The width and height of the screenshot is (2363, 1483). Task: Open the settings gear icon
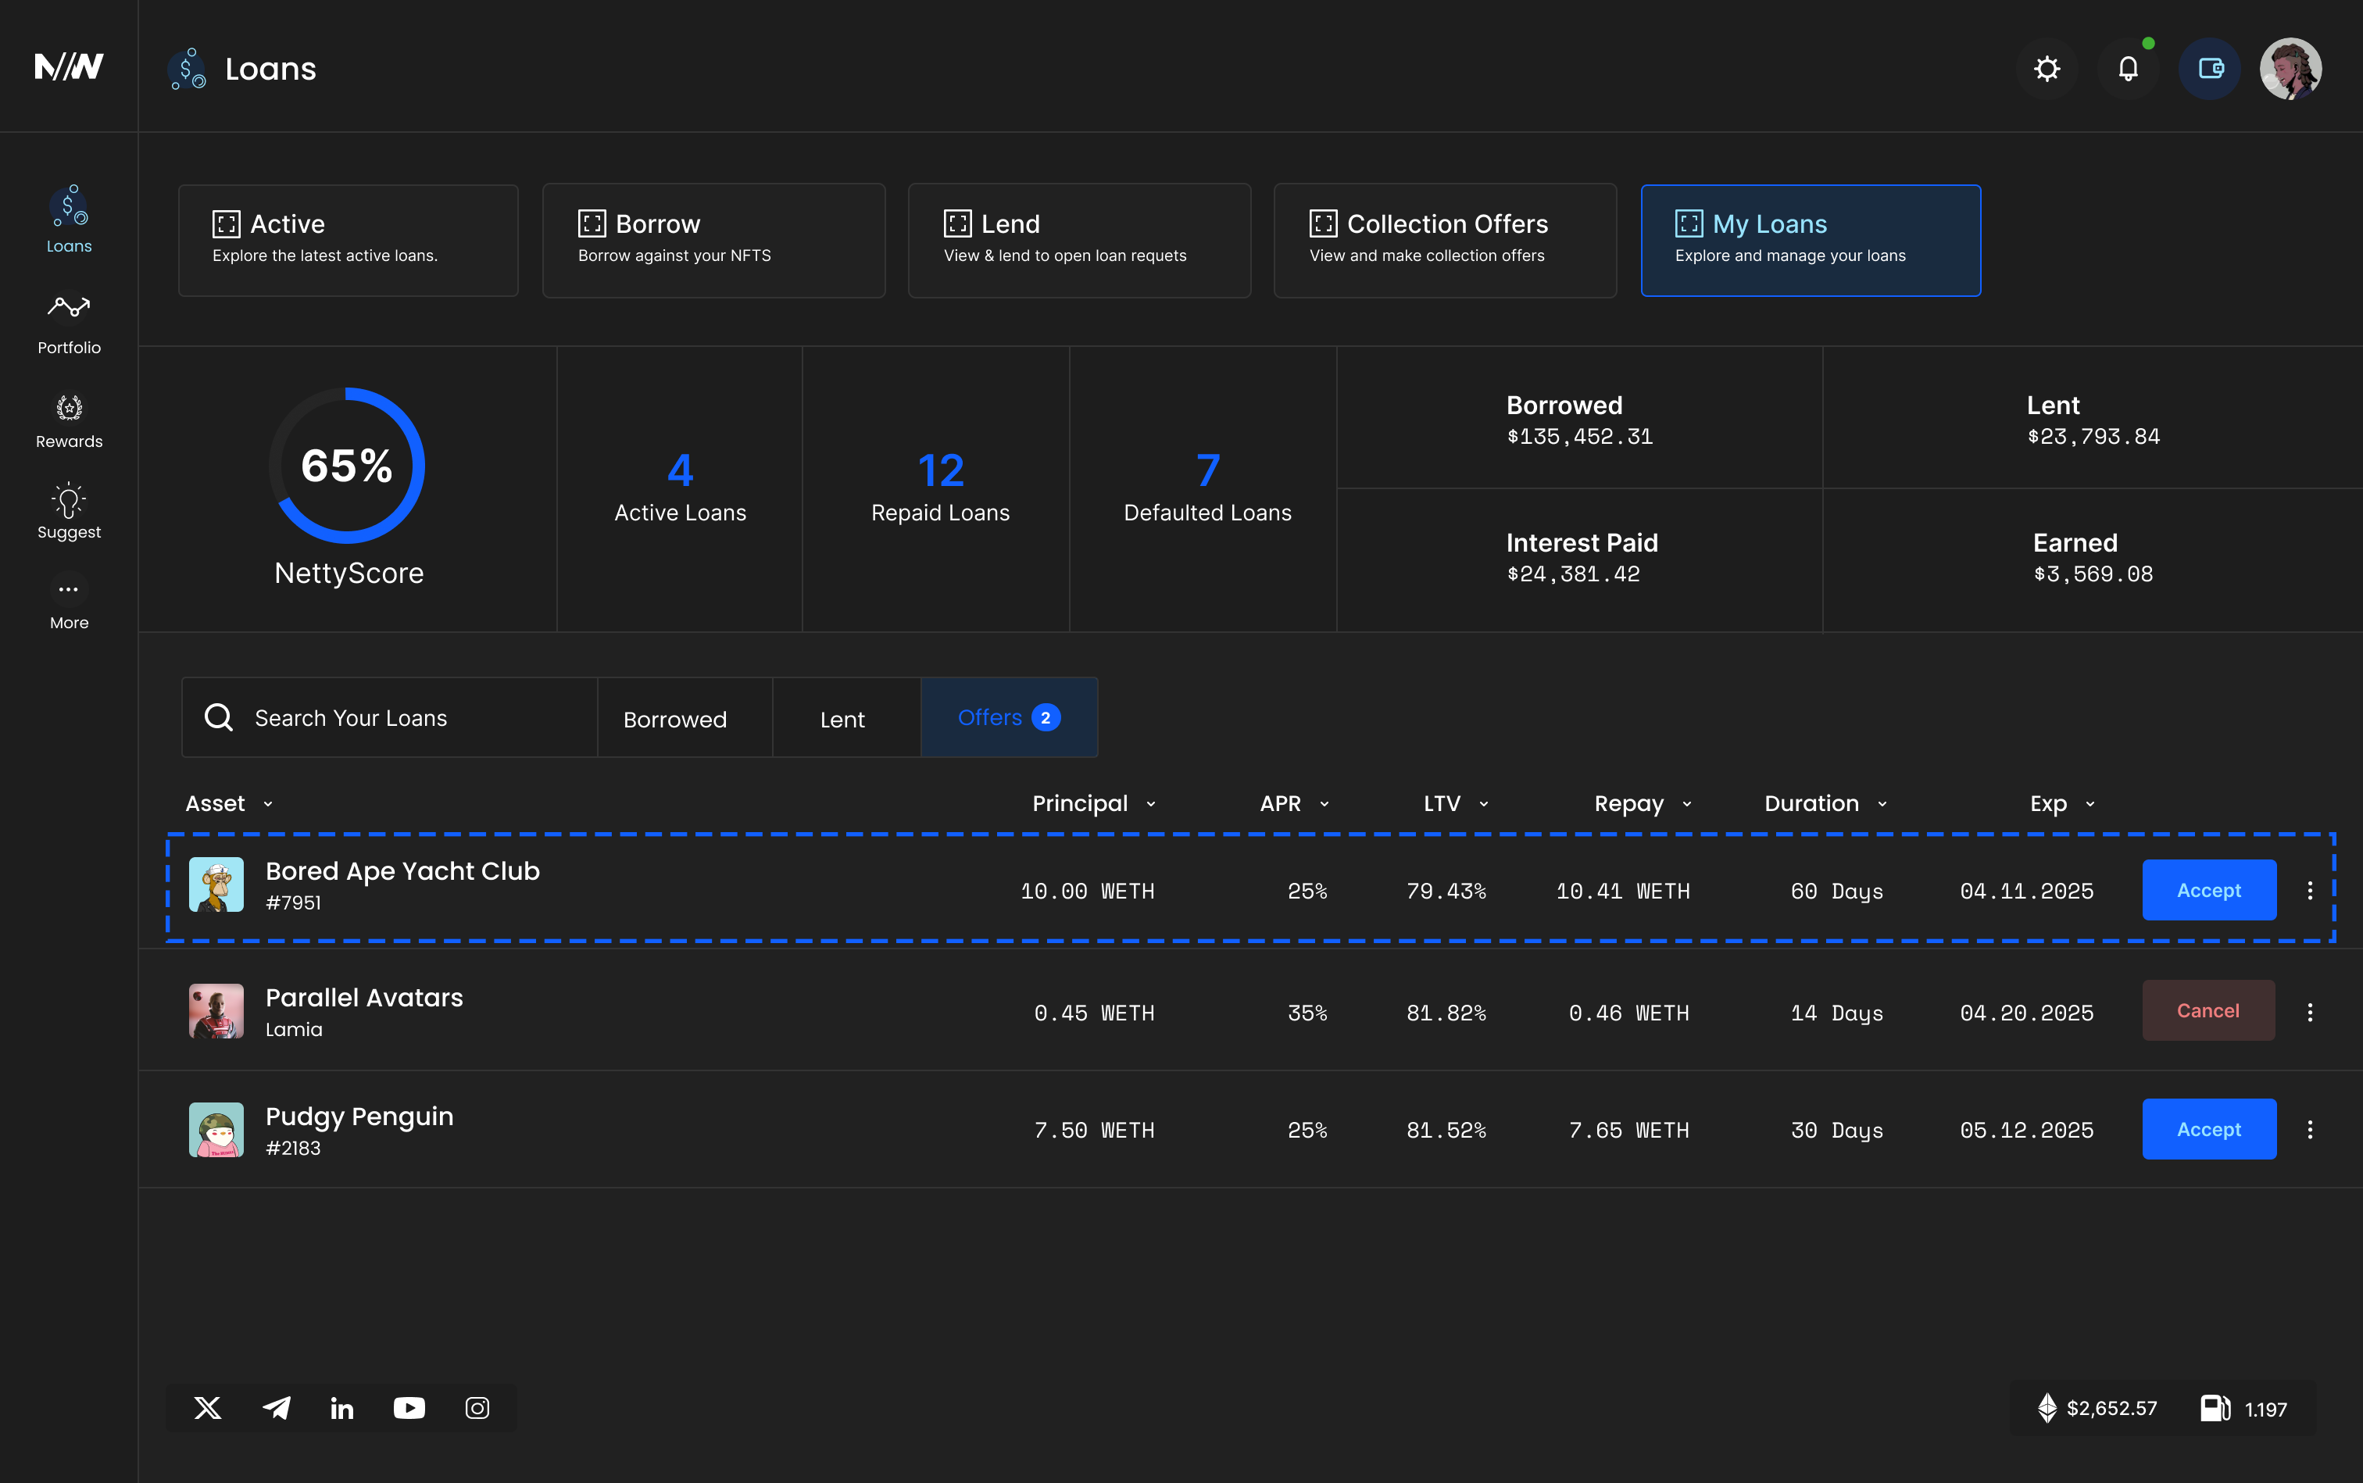pos(2047,69)
